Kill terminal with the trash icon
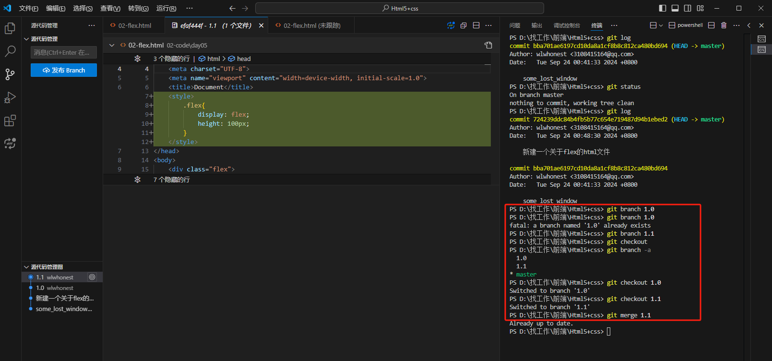 [724, 25]
